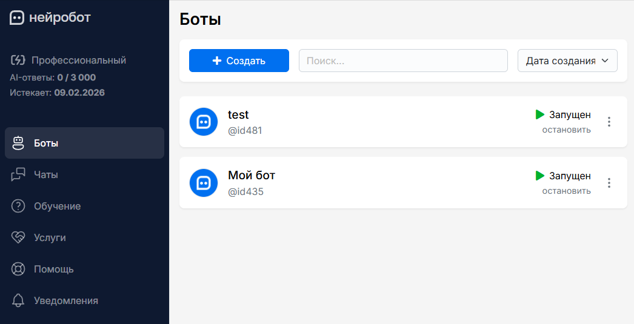
Task: Click the handshake heart icon for Услуги
Action: pos(18,237)
